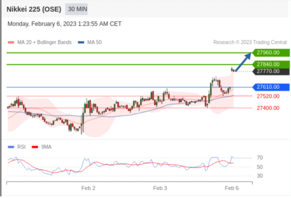Viewport: 291px width, 198px height.
Task: Select the 27960.00 resistance price tag
Action: [271, 53]
